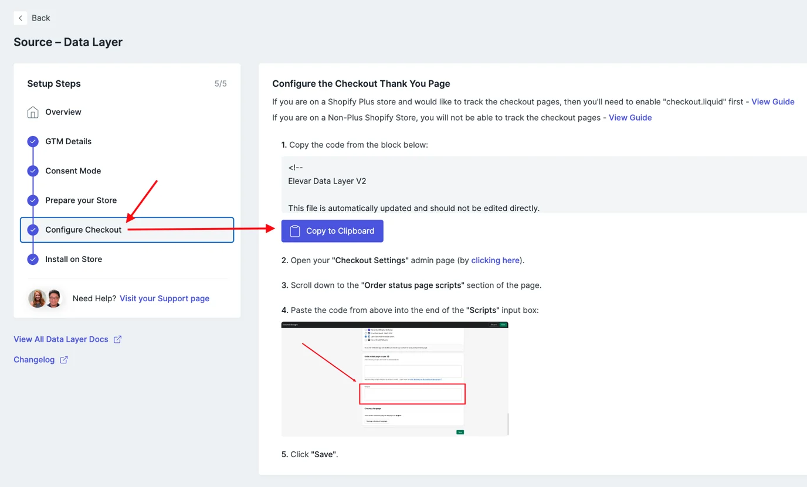The height and width of the screenshot is (487, 807).
Task: Click inside the Elevar Data Layer code block
Action: tap(544, 185)
